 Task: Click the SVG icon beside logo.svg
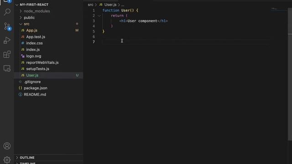pos(23,56)
